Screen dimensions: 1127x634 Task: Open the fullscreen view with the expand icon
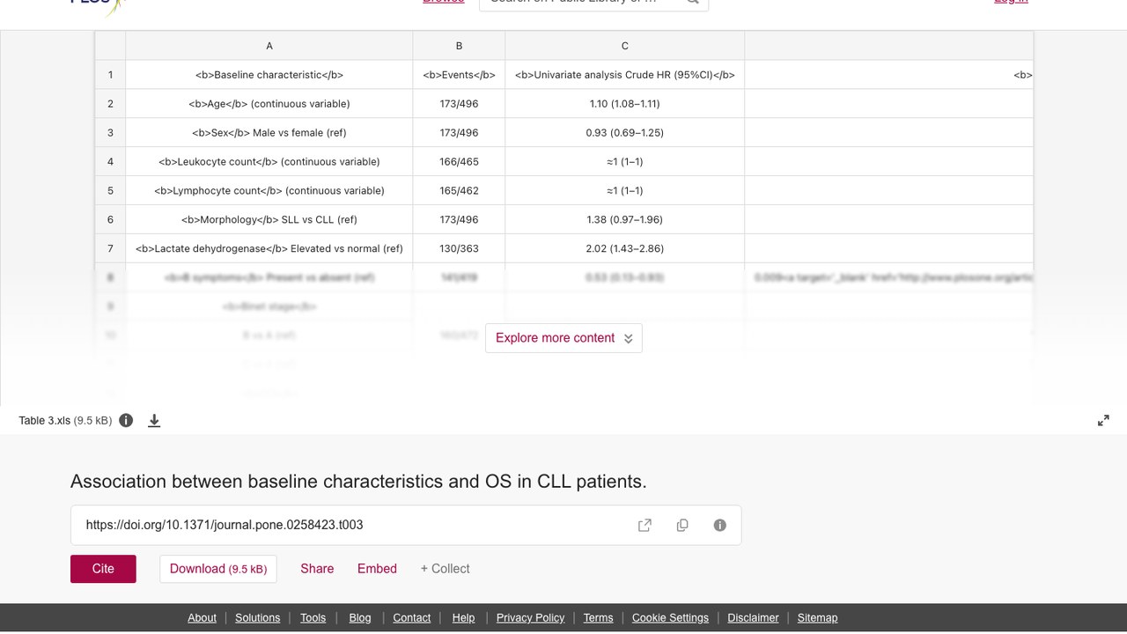tap(1103, 421)
